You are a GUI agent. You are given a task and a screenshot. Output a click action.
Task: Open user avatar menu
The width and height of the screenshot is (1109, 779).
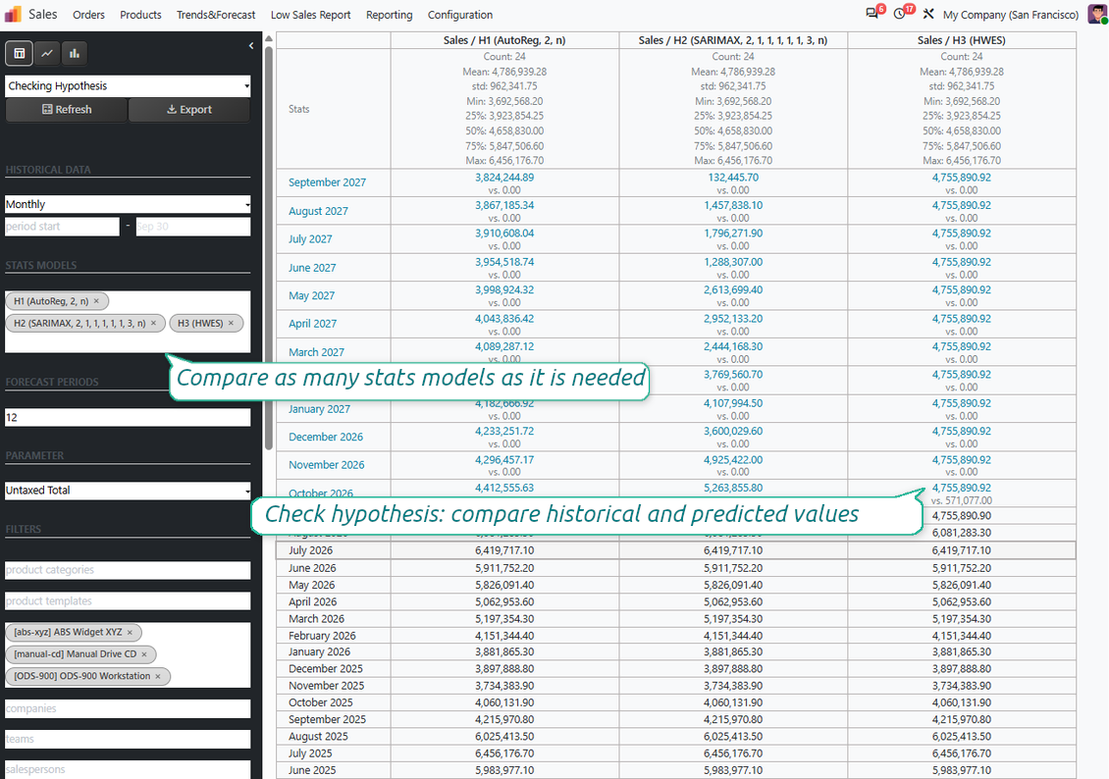tap(1097, 14)
